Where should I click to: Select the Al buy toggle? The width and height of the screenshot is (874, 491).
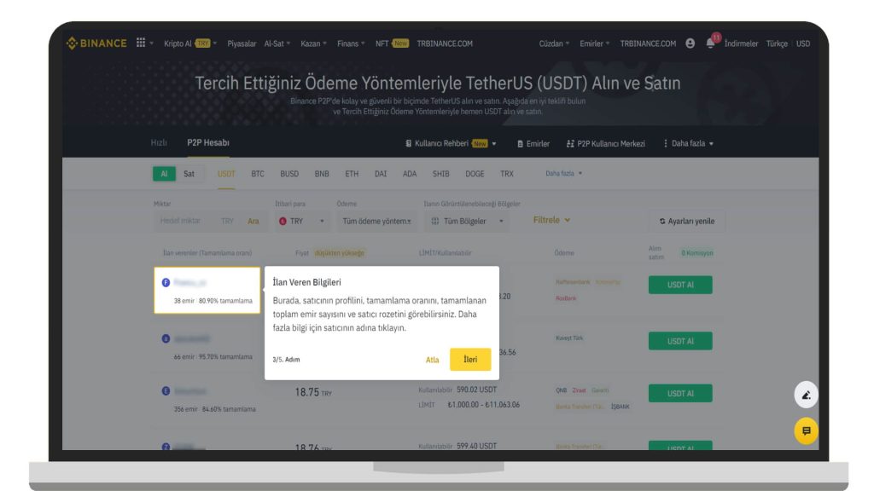click(164, 174)
